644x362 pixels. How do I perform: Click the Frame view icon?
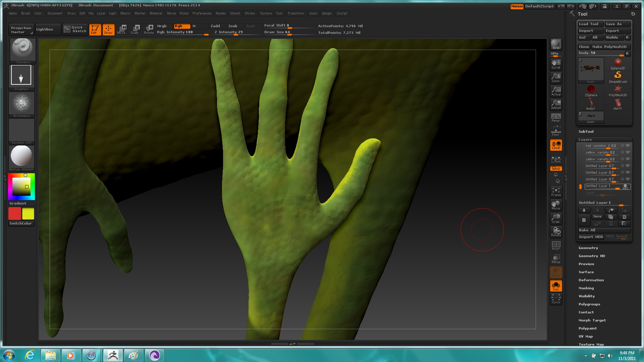[556, 191]
